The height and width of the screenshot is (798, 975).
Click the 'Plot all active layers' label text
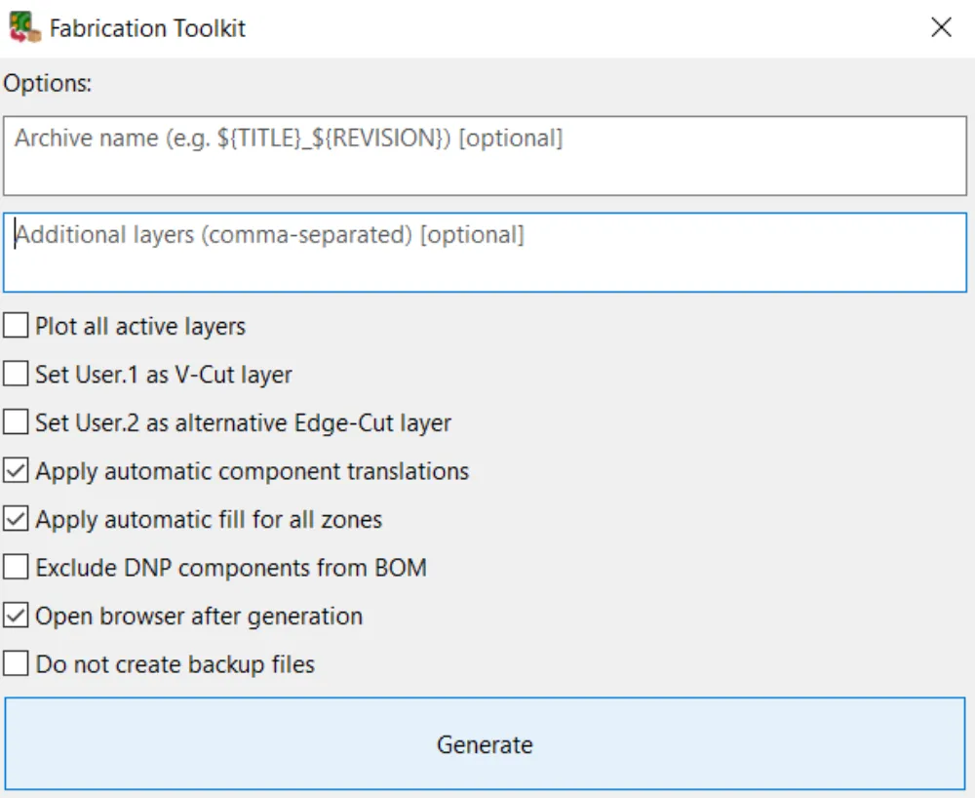pyautogui.click(x=140, y=326)
